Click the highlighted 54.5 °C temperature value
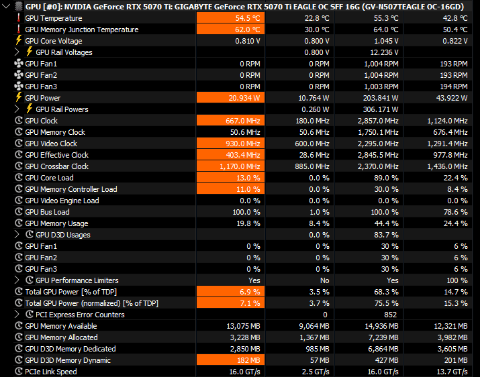The width and height of the screenshot is (480, 377). coord(229,18)
